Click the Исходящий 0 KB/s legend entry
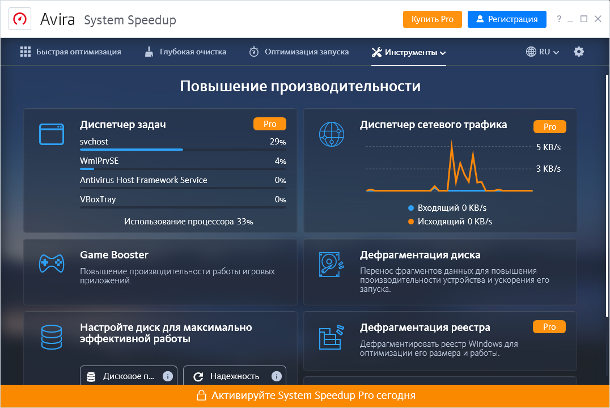This screenshot has height=408, width=610. [450, 222]
